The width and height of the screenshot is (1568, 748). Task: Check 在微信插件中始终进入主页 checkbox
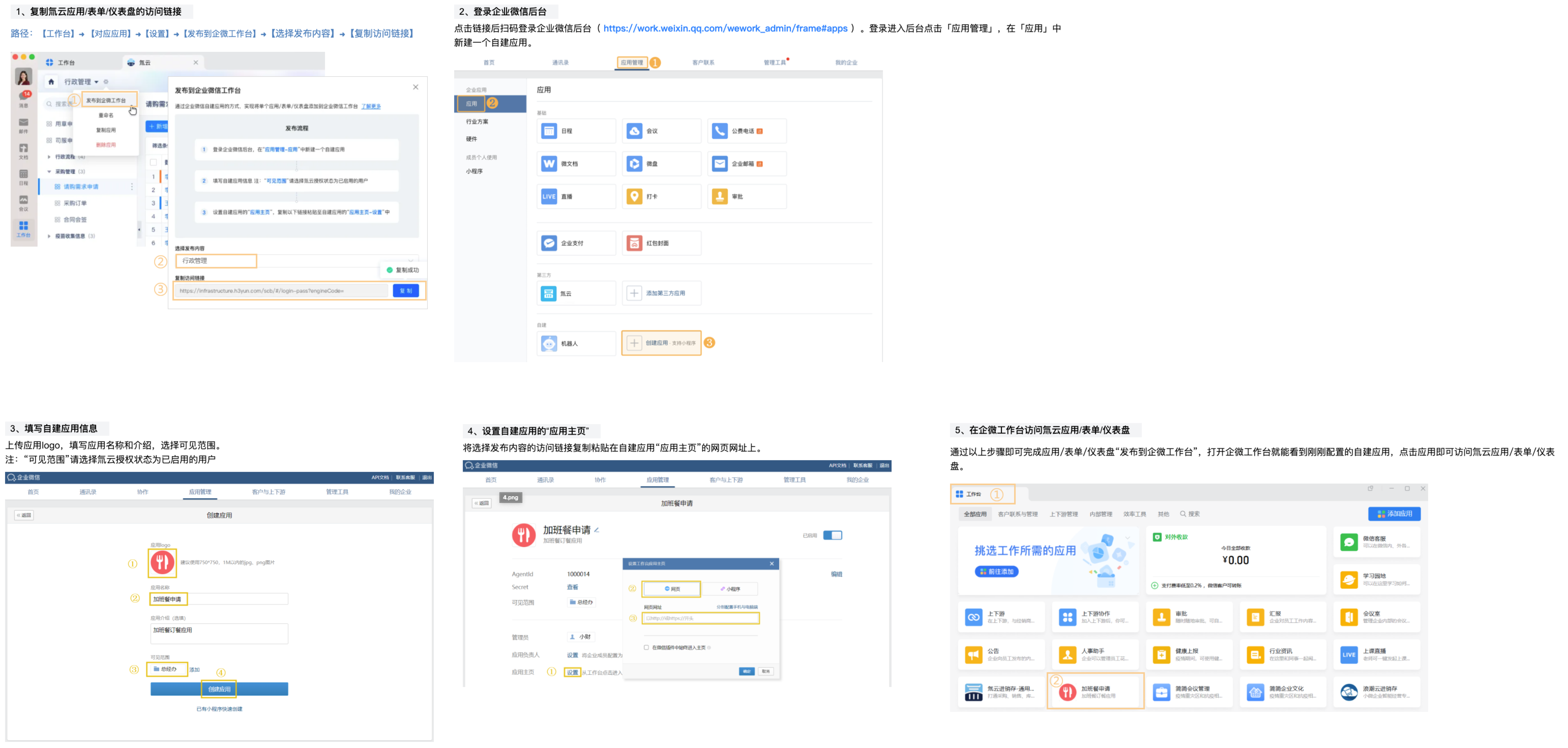tap(646, 648)
